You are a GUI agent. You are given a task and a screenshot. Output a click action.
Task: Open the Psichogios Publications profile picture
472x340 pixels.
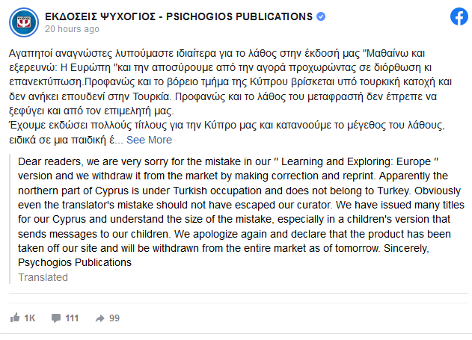pos(24,22)
